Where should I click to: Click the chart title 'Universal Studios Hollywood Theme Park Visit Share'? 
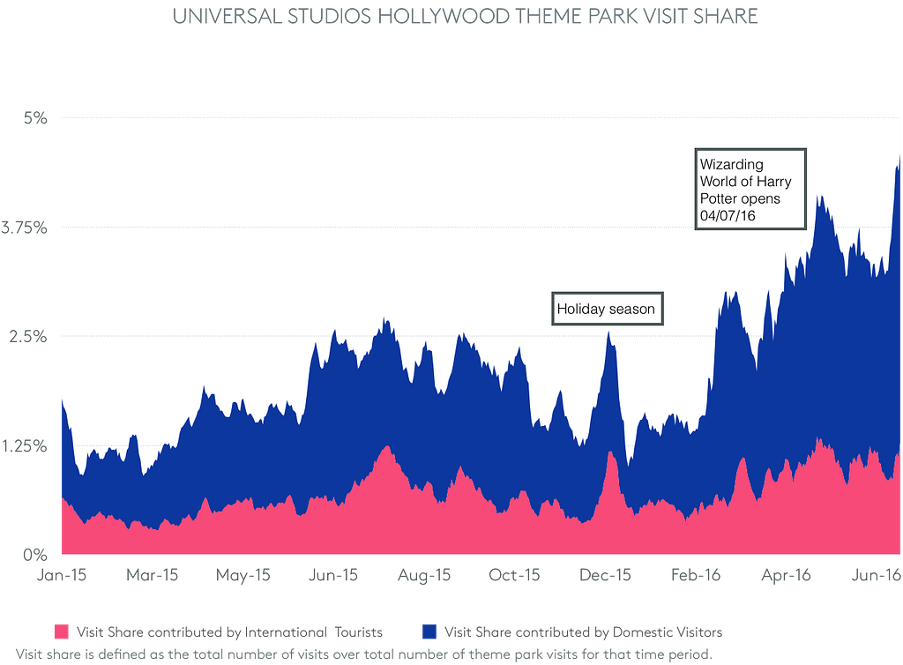coord(465,16)
